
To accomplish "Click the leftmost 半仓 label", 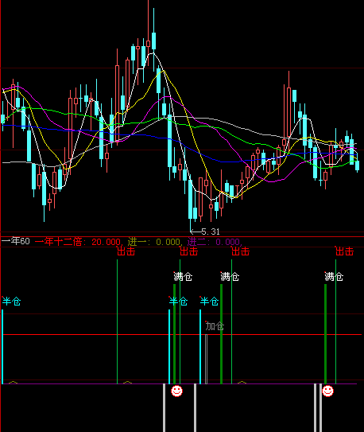I will click(x=11, y=302).
